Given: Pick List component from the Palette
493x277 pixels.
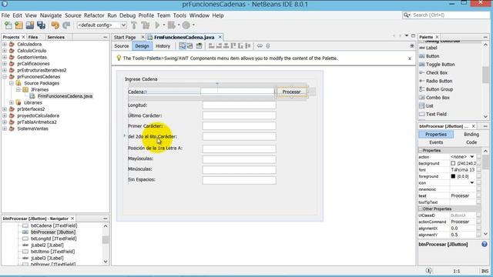Looking at the screenshot, I should click(x=426, y=106).
